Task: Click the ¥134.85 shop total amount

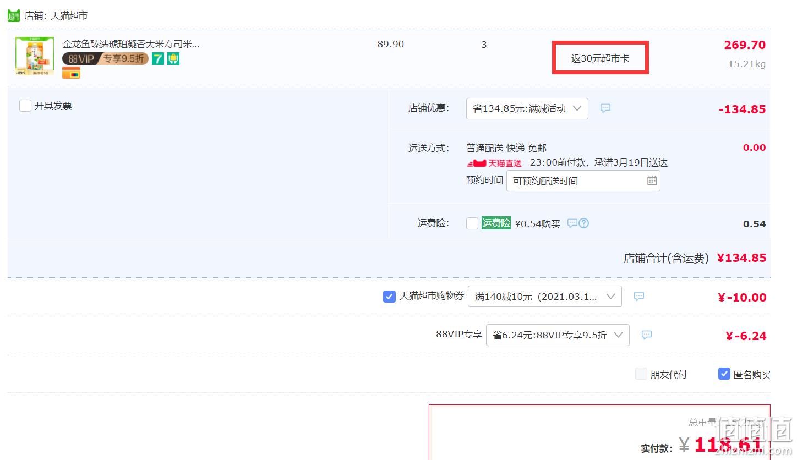Action: click(x=741, y=258)
